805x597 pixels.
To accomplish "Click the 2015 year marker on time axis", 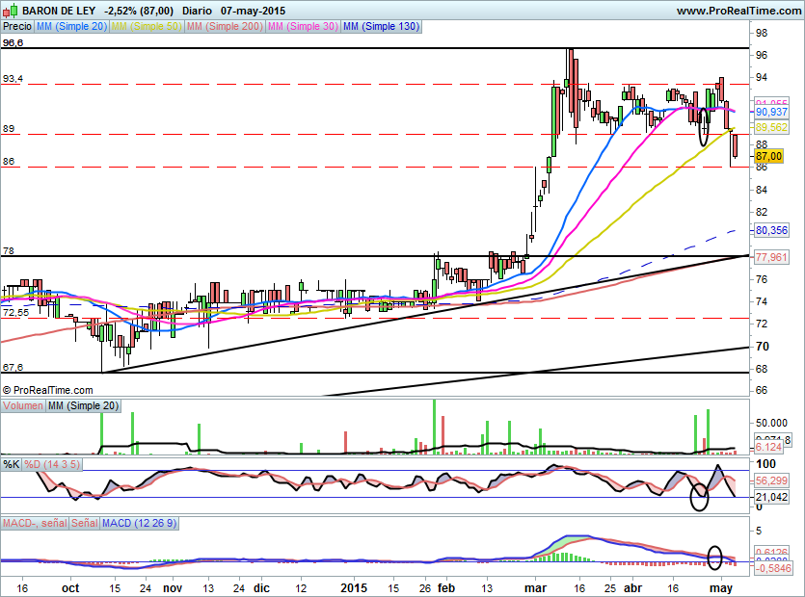I will [354, 588].
